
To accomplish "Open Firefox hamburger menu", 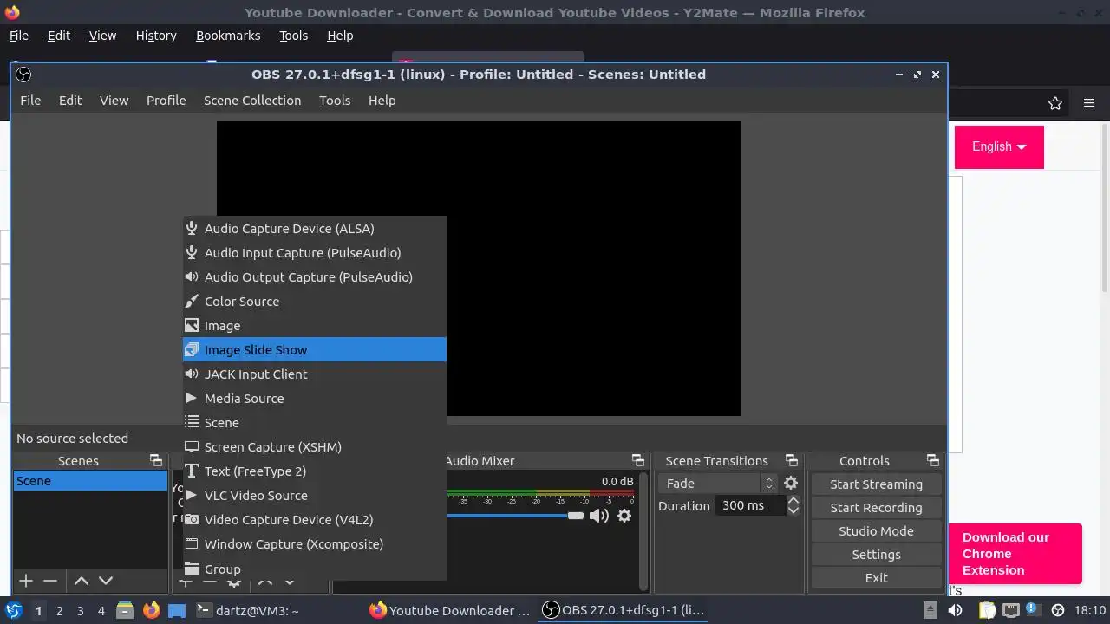I will (x=1089, y=103).
